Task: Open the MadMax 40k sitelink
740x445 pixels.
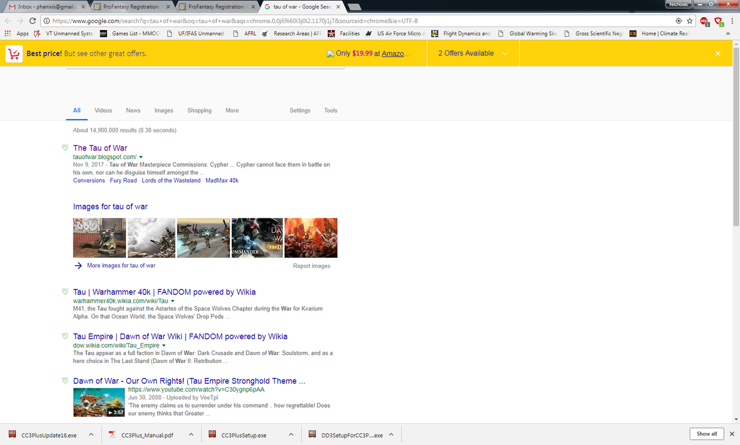Action: [222, 180]
